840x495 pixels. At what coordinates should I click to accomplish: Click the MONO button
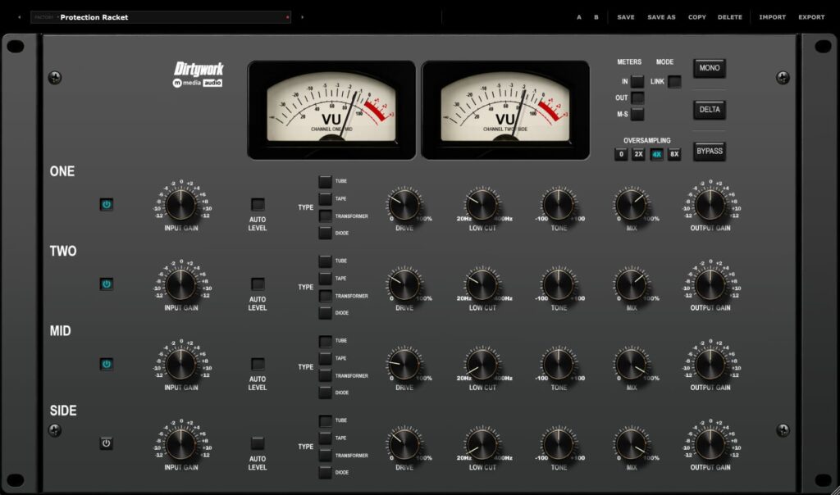tap(710, 69)
